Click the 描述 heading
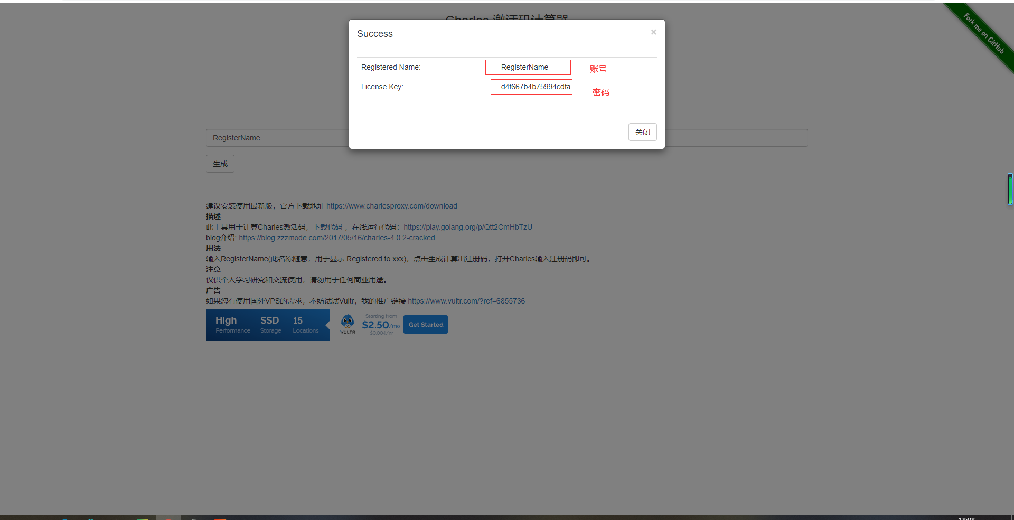 213,216
